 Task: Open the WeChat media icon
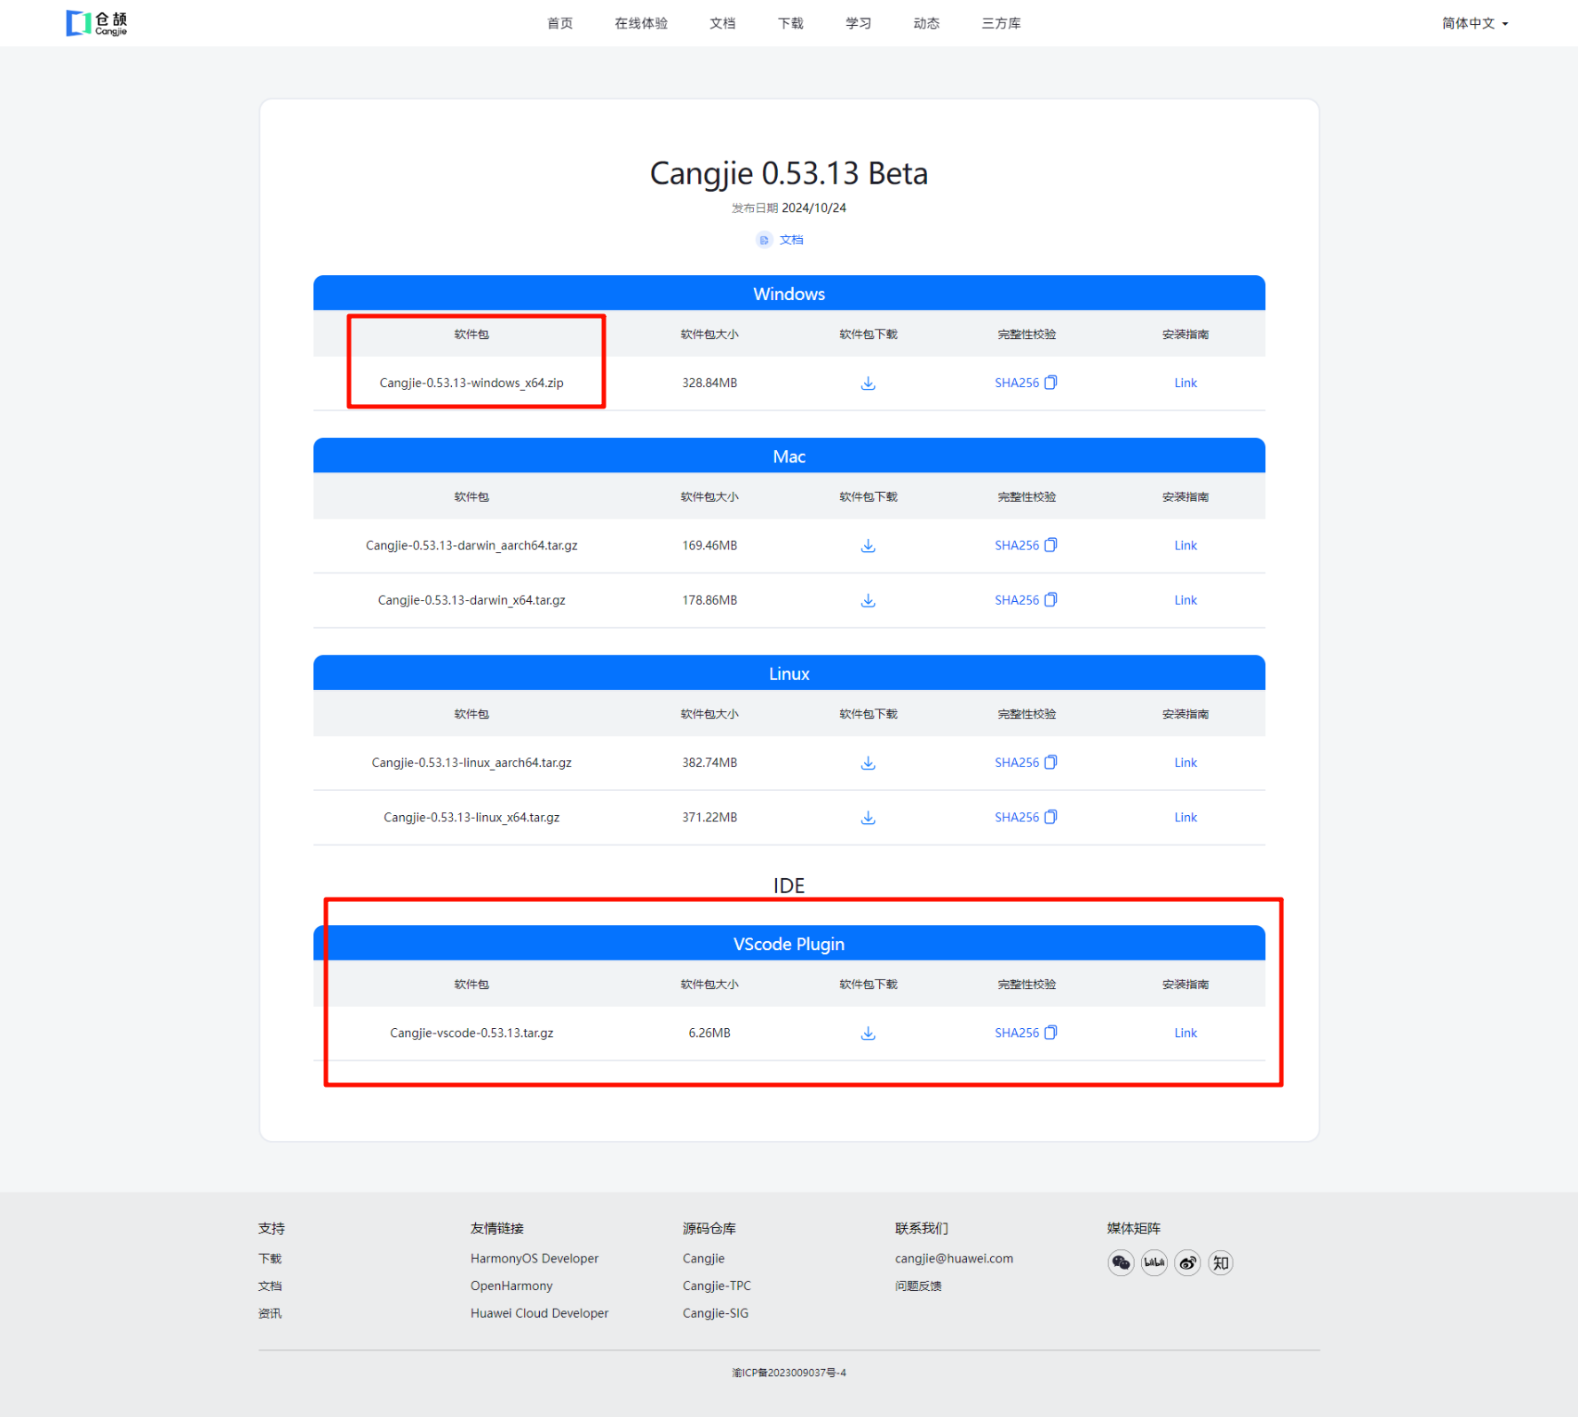(1121, 1263)
